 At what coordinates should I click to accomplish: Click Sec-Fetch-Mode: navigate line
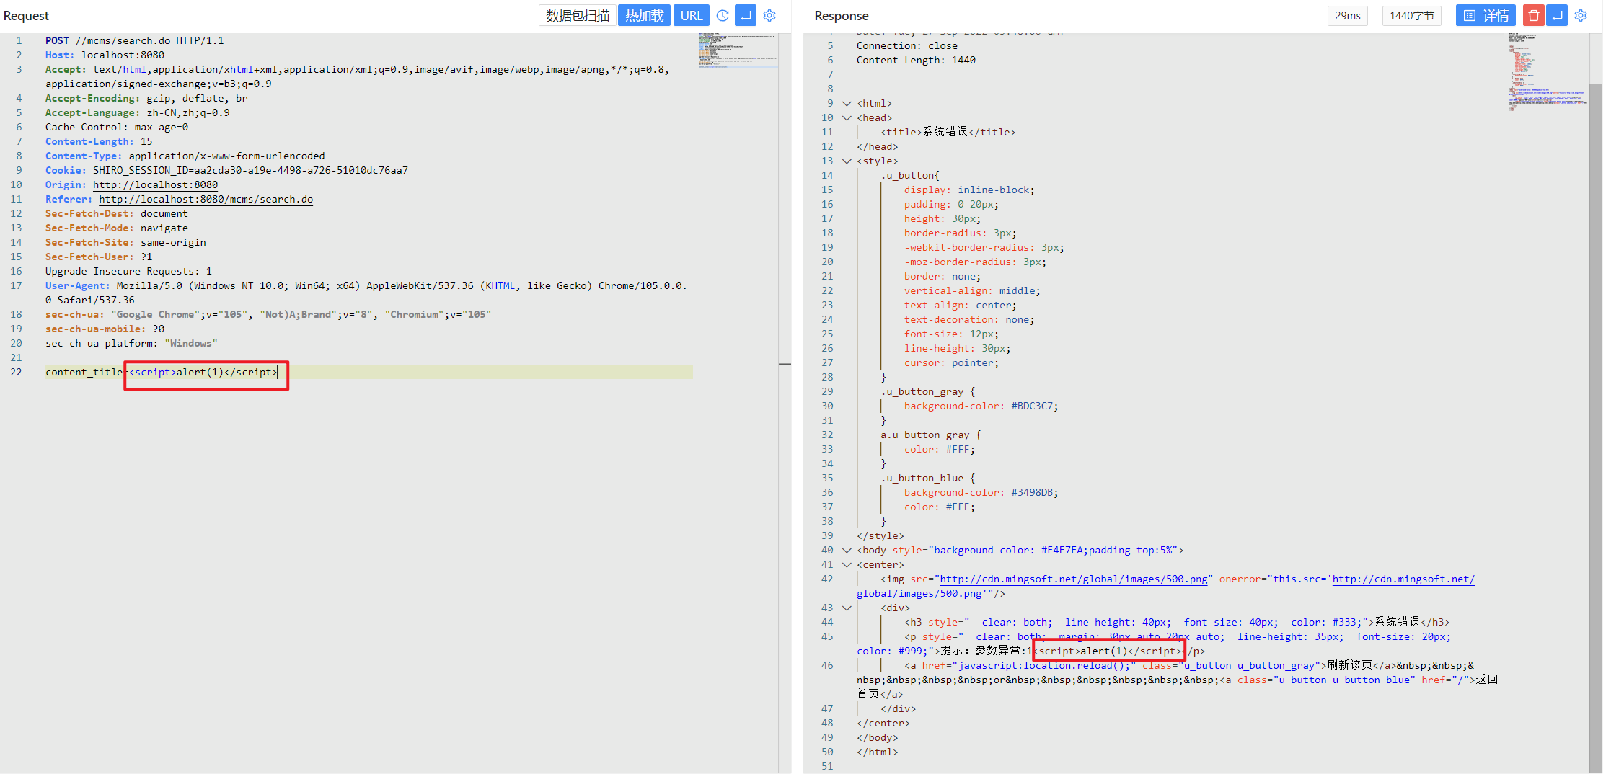point(117,228)
